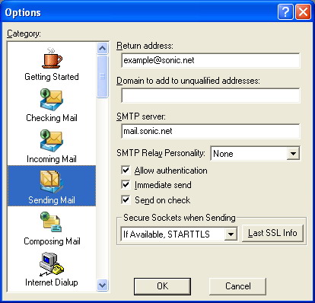This screenshot has height=303, width=315.
Task: Open the Getting Started coffee cup category
Action: click(x=52, y=58)
